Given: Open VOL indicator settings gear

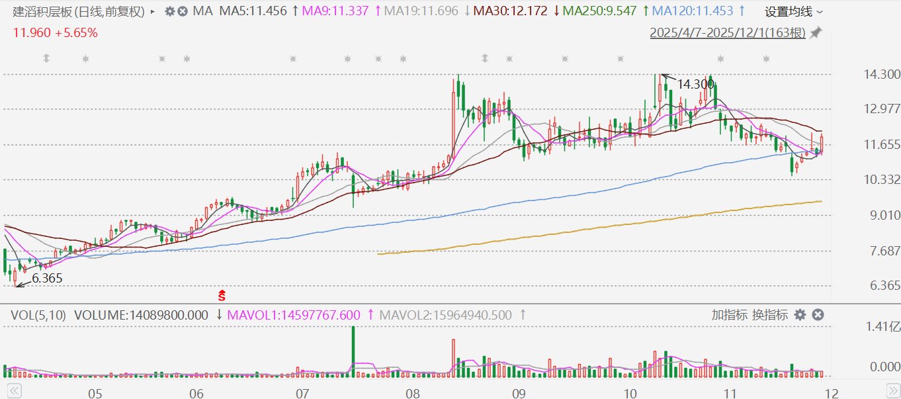Looking at the screenshot, I should click(x=800, y=315).
